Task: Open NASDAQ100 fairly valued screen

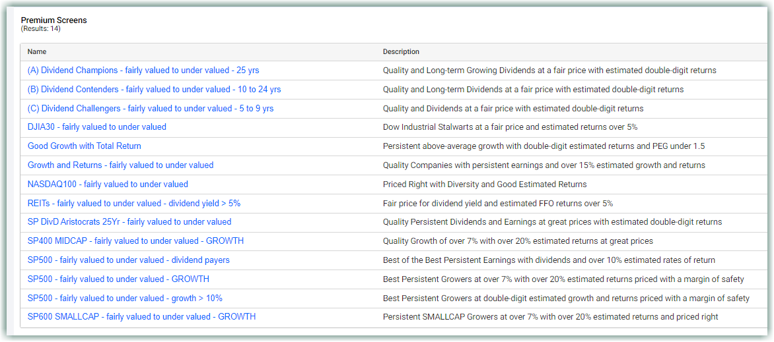Action: [108, 185]
